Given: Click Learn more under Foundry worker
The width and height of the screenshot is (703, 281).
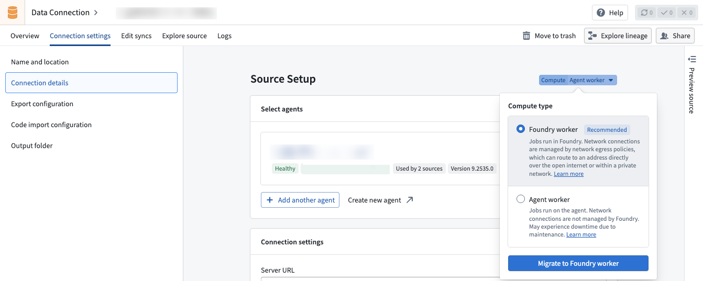Looking at the screenshot, I should (568, 174).
